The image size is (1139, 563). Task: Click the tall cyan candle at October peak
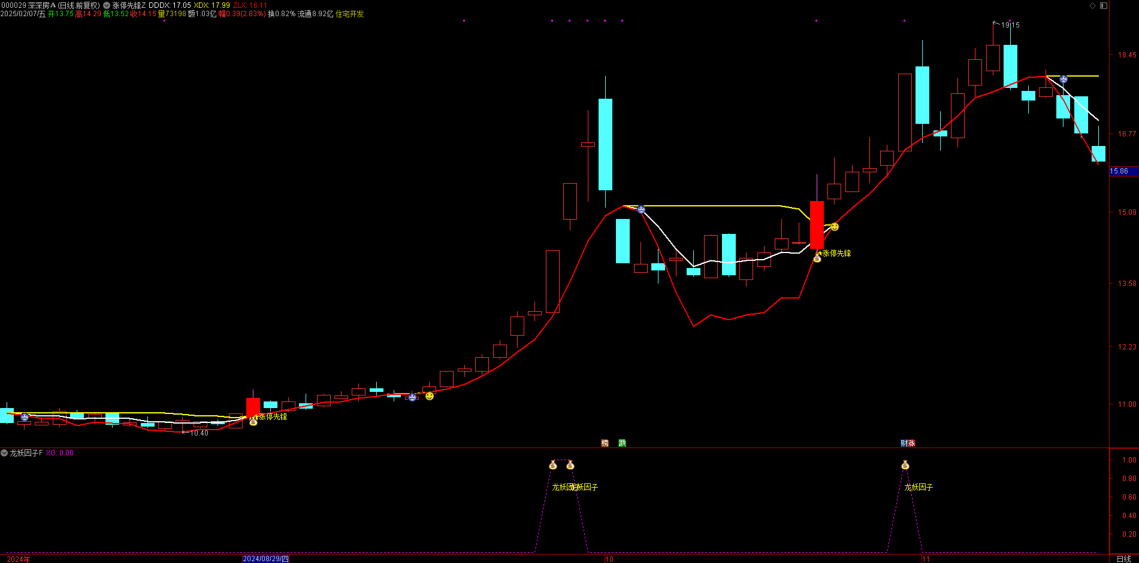click(605, 144)
